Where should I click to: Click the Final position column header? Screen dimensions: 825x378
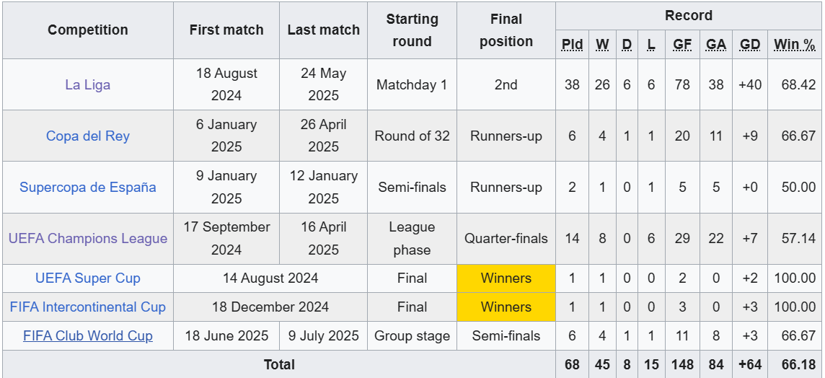click(506, 30)
